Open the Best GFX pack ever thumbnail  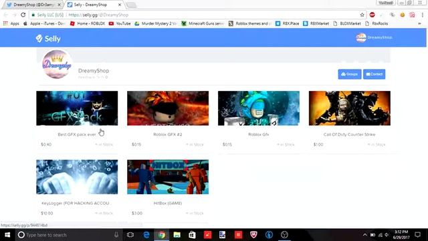tap(77, 108)
